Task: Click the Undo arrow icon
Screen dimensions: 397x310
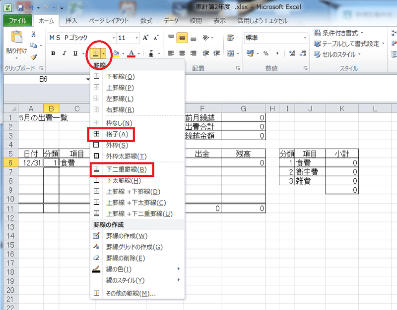Action: click(31, 8)
